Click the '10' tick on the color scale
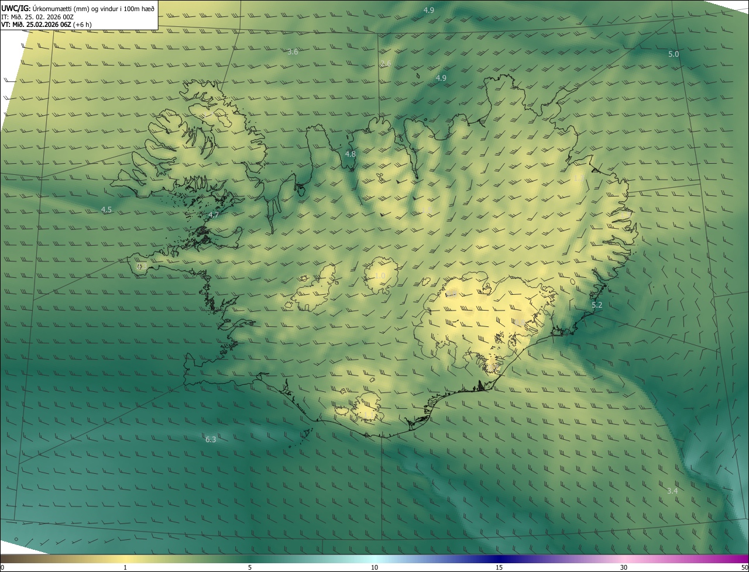Viewport: 749px width, 572px height. 374,567
